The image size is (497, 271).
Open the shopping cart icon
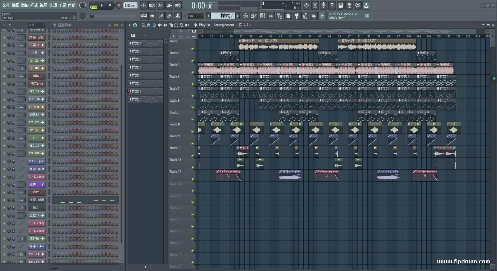[322, 16]
